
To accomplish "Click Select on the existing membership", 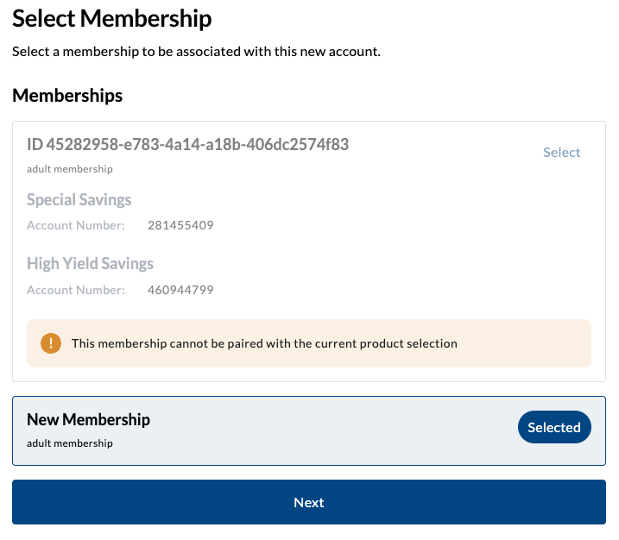I will (561, 153).
